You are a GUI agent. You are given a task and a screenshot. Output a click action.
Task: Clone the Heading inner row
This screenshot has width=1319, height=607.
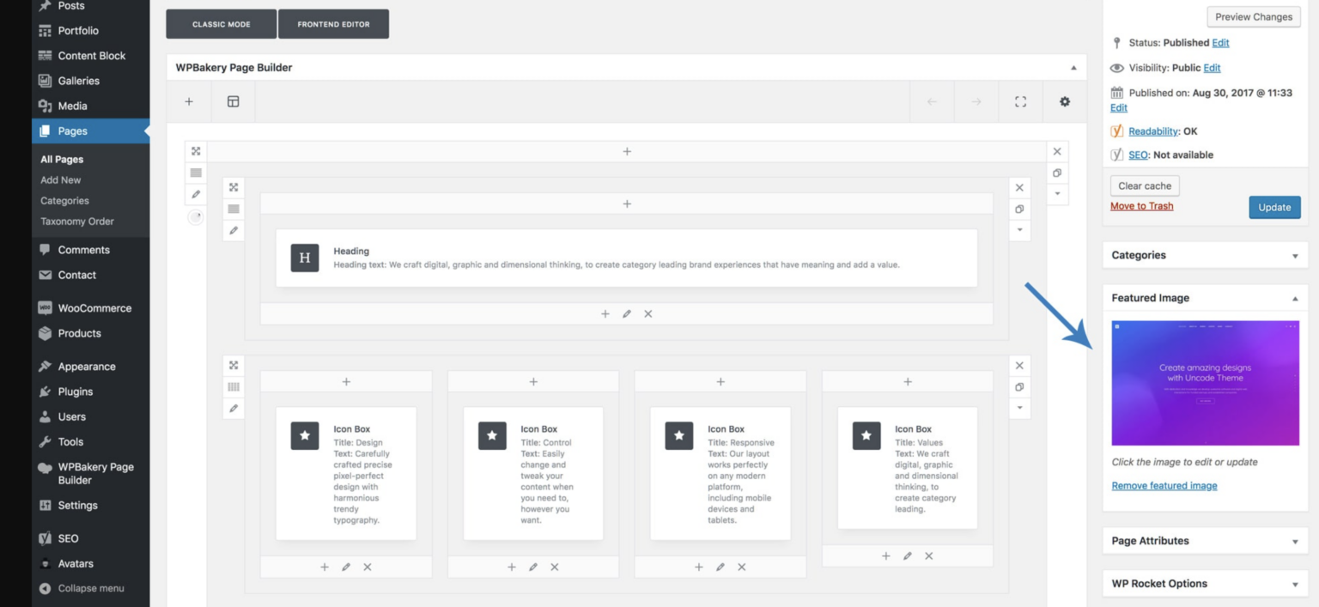(x=1019, y=209)
